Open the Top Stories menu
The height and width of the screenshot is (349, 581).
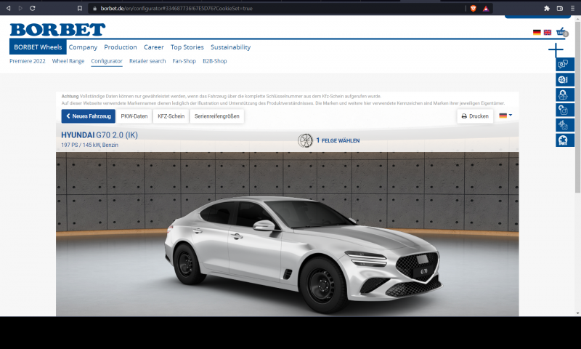point(187,47)
